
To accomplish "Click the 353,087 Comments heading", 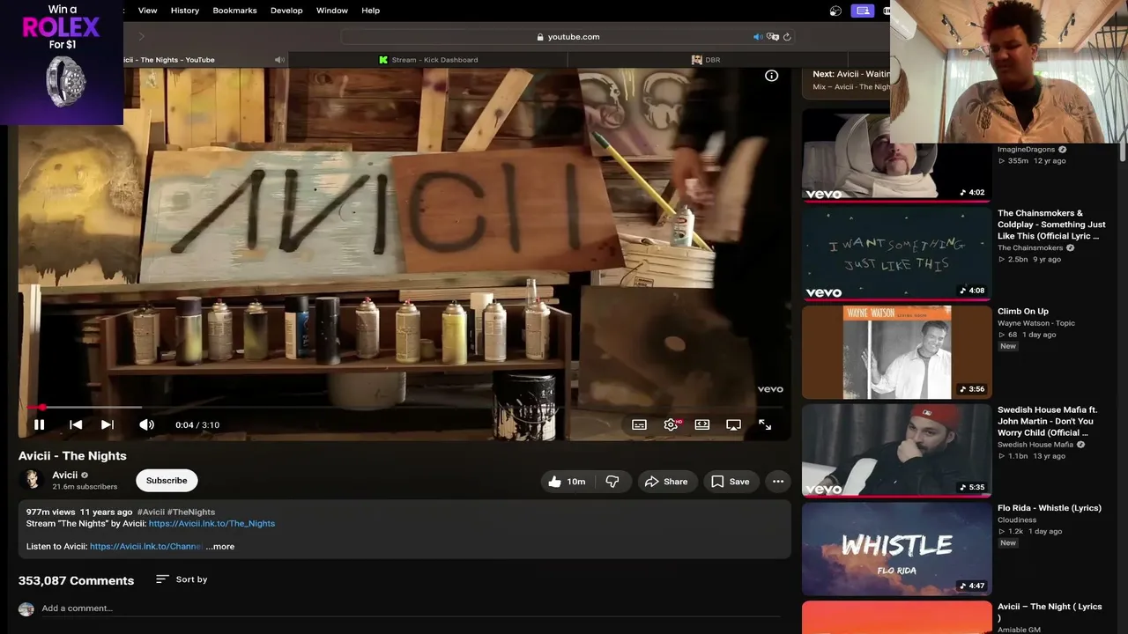I will click(77, 580).
